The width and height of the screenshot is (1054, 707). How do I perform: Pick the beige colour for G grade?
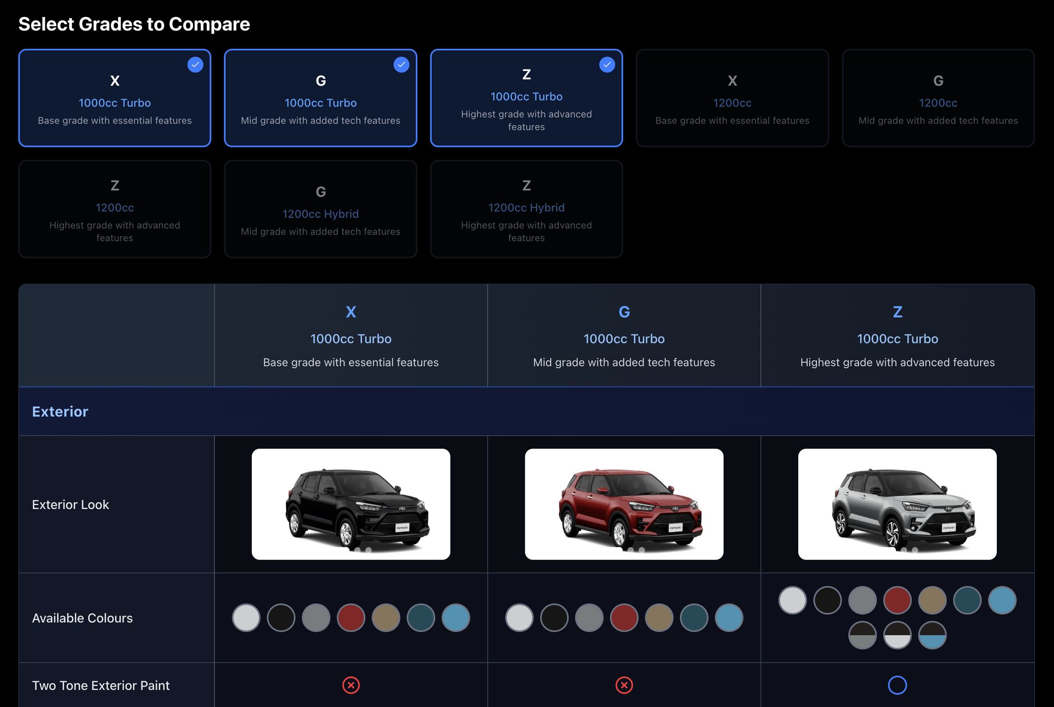(659, 618)
